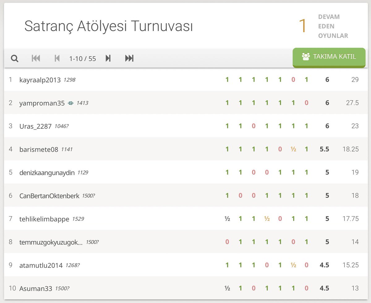Image resolution: width=371 pixels, height=303 pixels.
Task: Click Asuman33's first-round ½ result
Action: pyautogui.click(x=227, y=289)
